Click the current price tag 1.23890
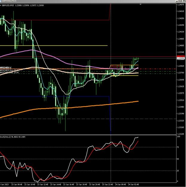This screenshot has width=186, height=187. click(181, 58)
